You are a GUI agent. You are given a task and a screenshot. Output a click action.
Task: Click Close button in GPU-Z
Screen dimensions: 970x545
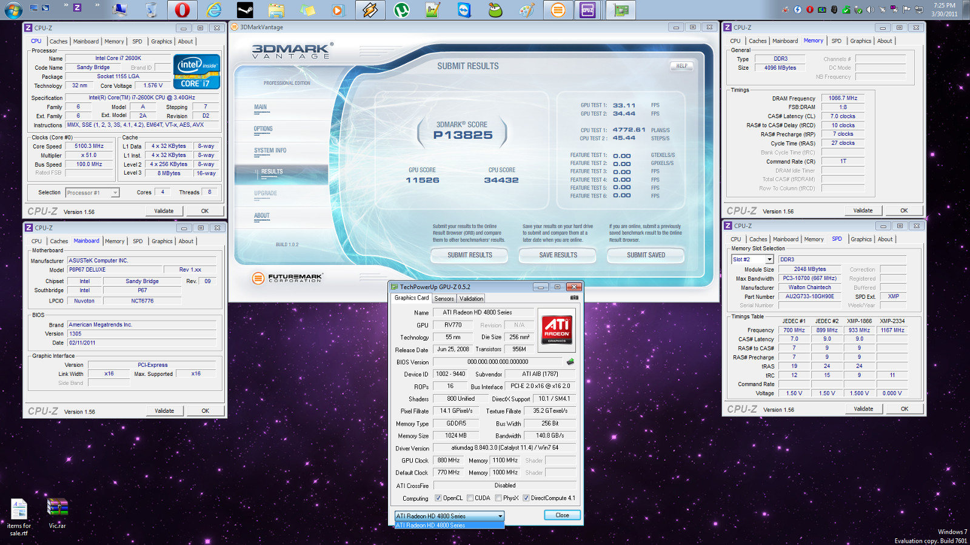[562, 515]
